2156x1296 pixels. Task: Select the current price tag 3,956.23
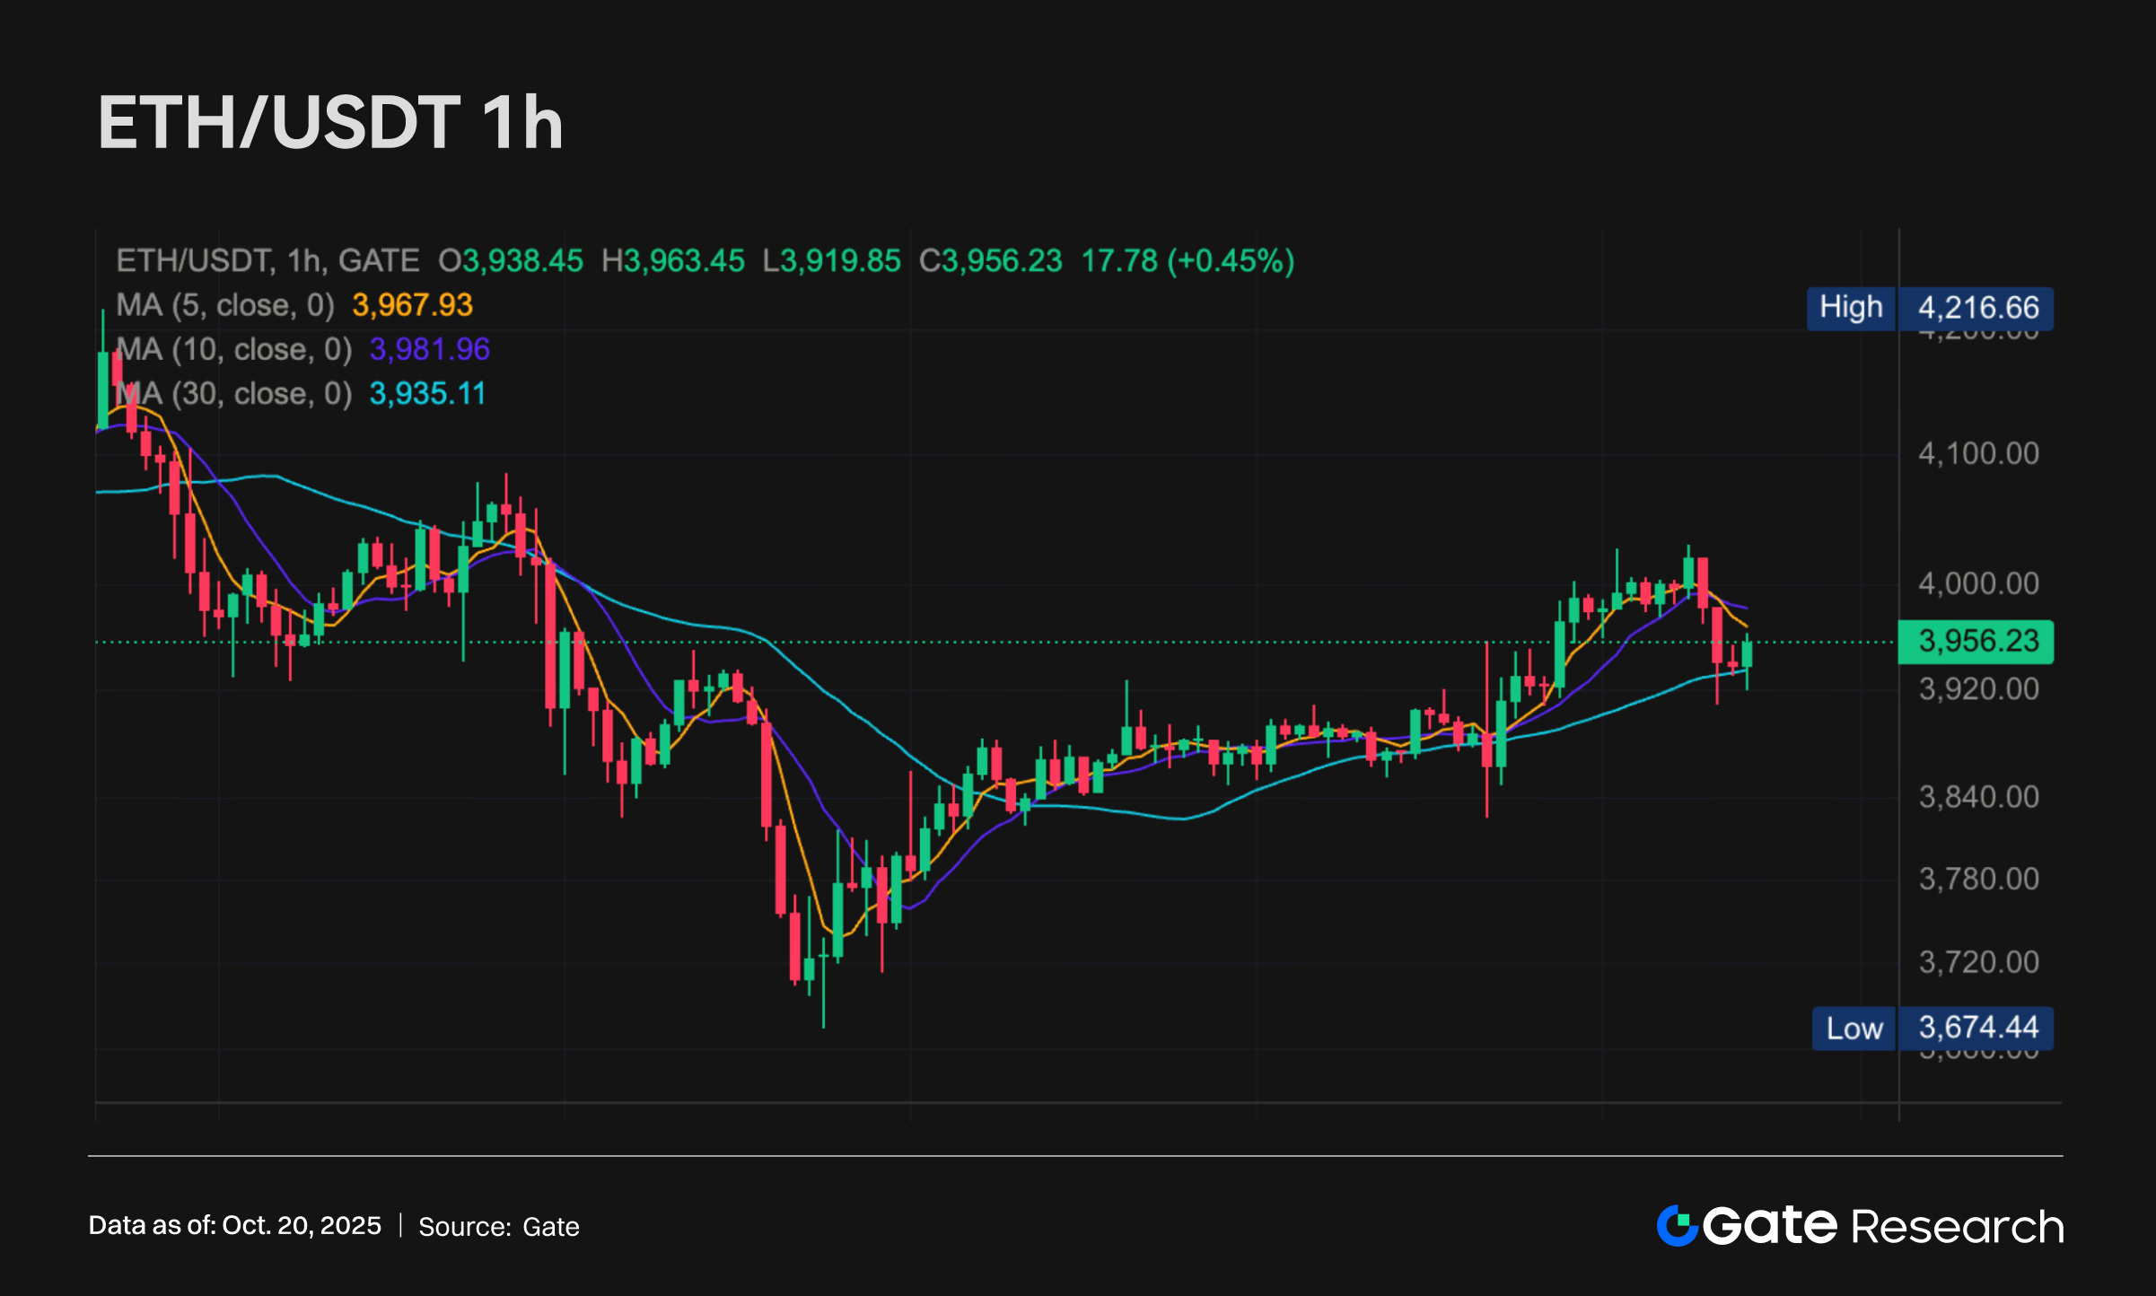[x=1977, y=642]
